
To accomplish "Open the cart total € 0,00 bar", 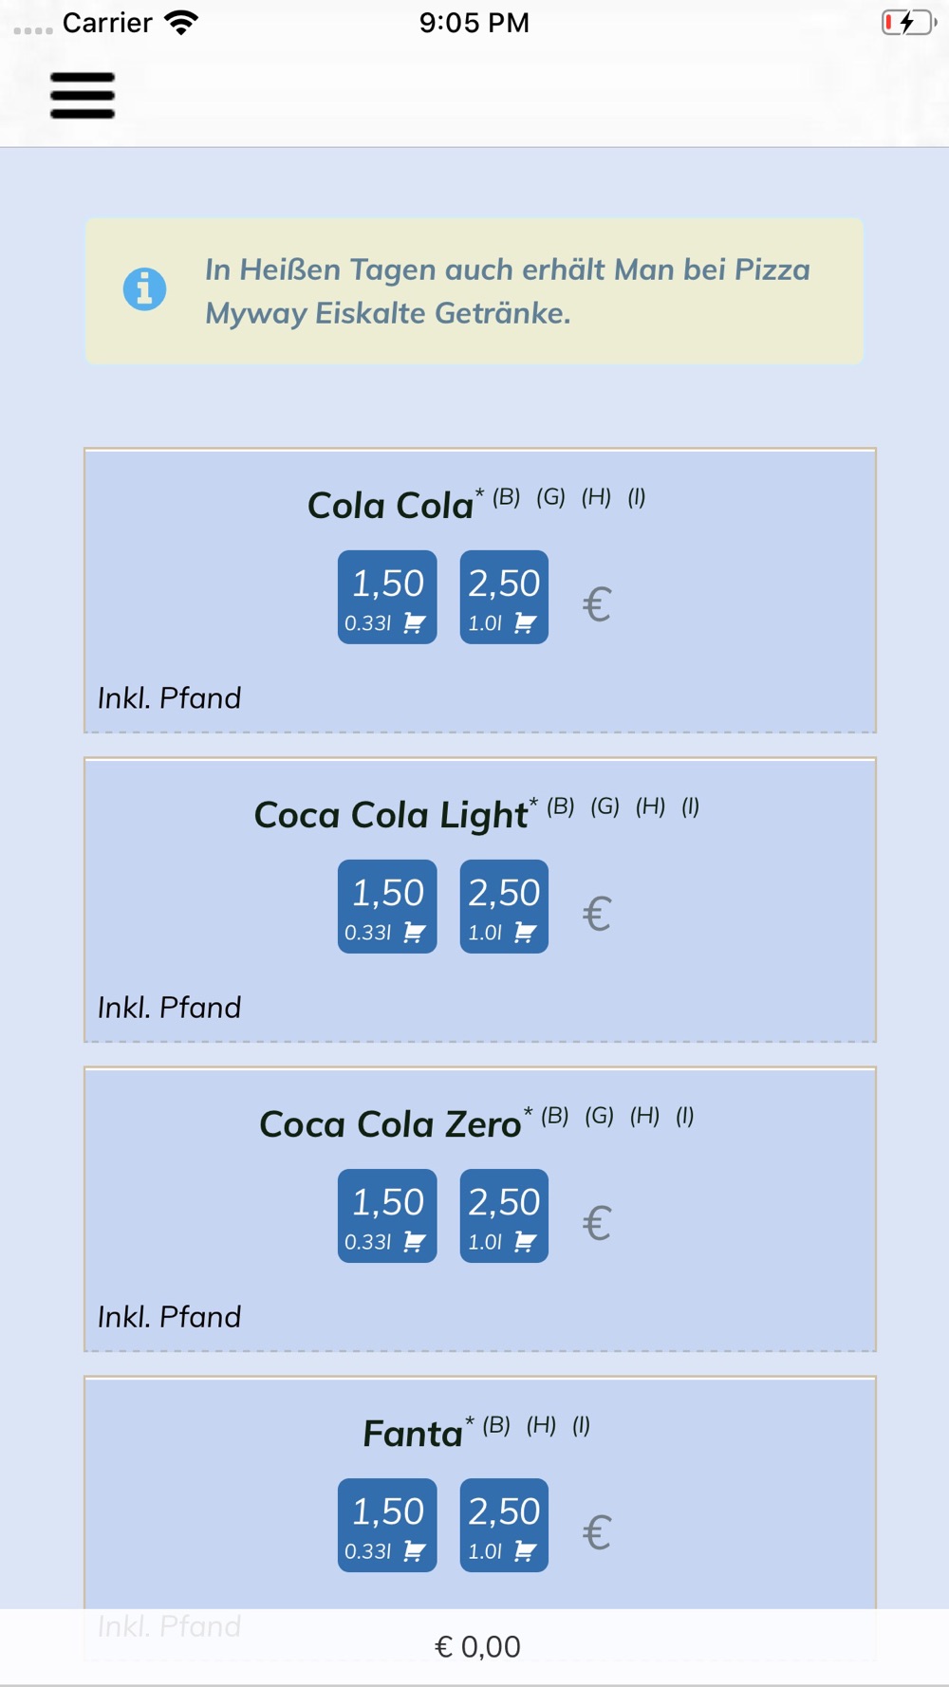I will point(474,1646).
